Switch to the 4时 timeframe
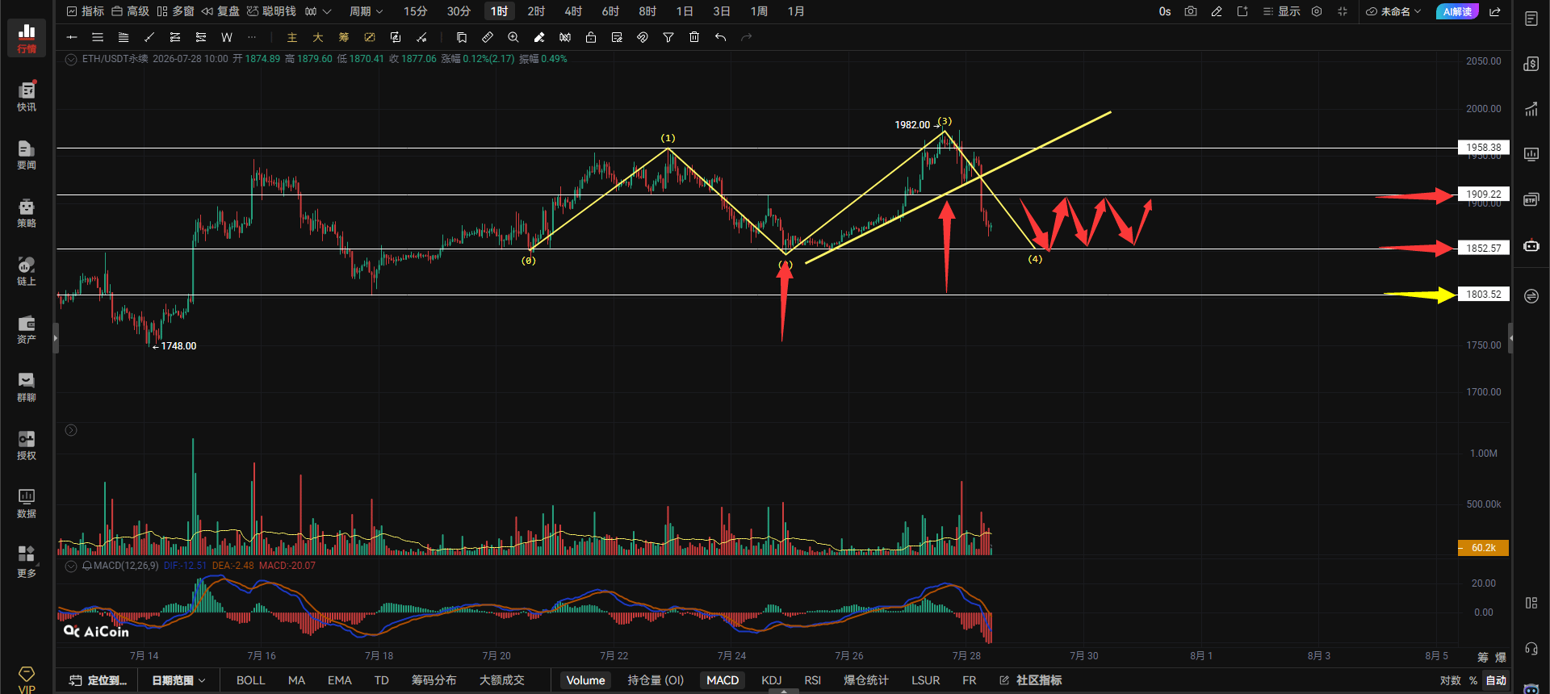This screenshot has height=694, width=1550. 573,11
